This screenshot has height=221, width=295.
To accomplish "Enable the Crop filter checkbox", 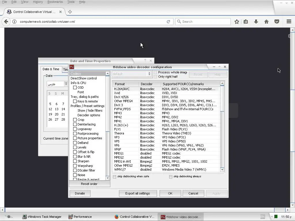I will (x=75, y=120).
